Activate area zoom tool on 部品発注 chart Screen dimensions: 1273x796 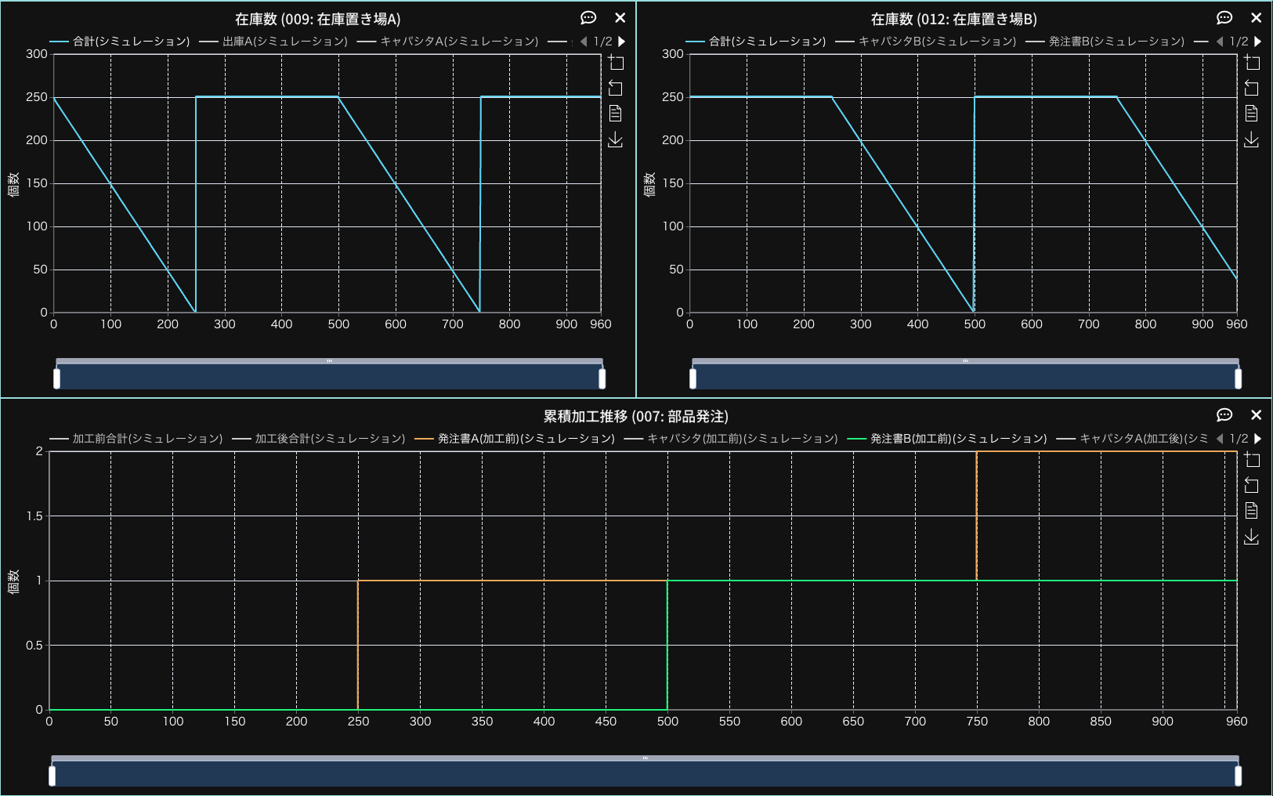[x=1252, y=460]
